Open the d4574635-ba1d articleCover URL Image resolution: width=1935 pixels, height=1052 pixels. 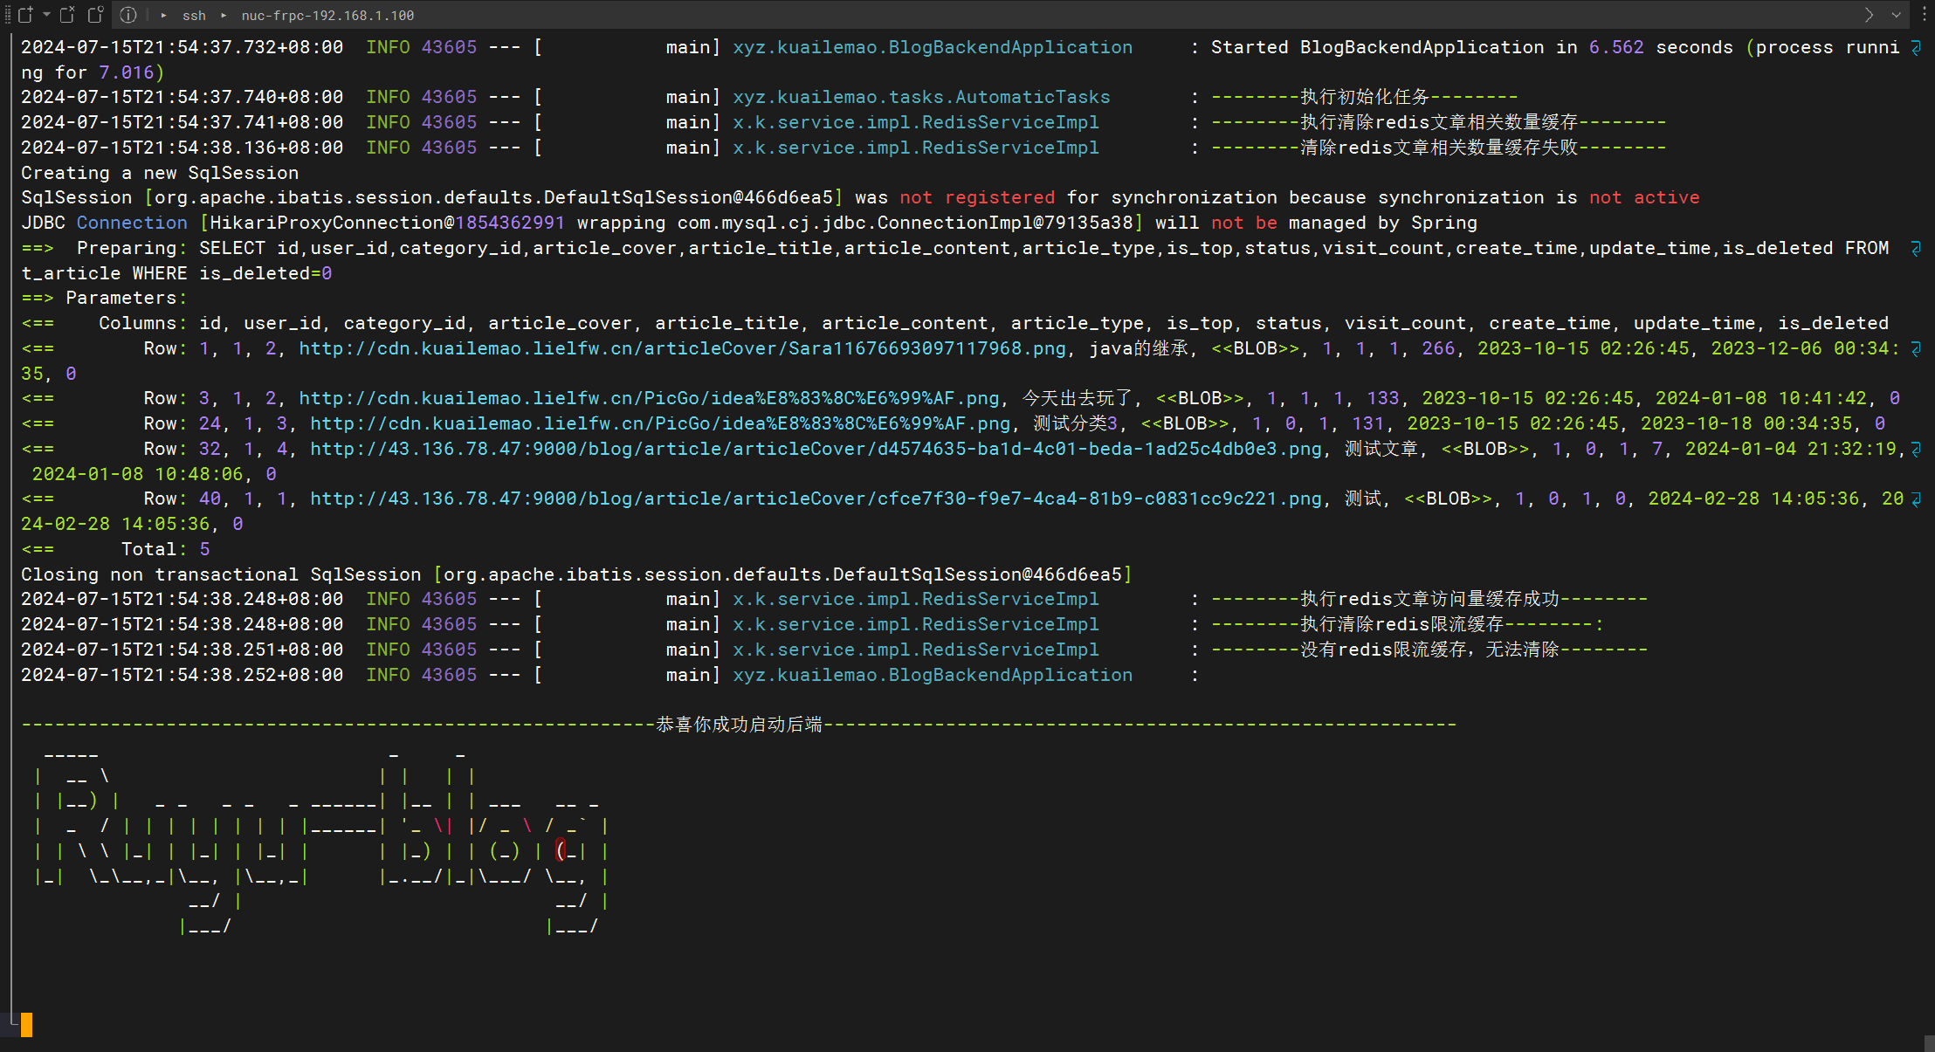click(x=816, y=449)
